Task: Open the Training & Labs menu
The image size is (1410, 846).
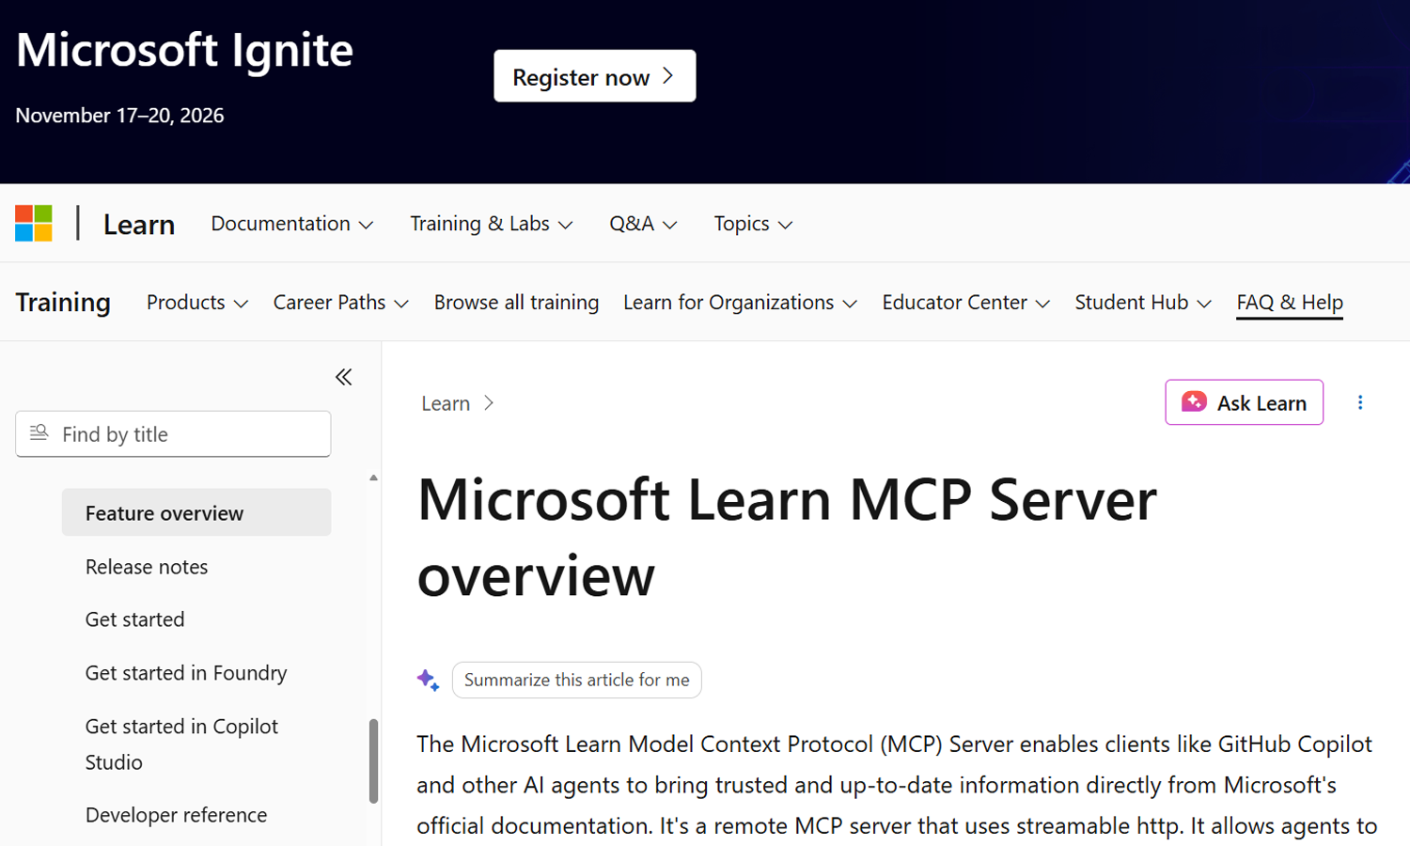Action: 492,224
